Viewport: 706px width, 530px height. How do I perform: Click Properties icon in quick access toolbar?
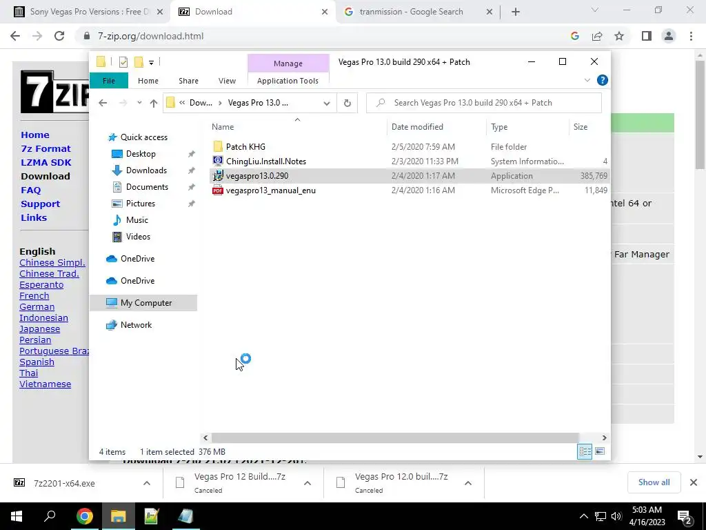[123, 62]
